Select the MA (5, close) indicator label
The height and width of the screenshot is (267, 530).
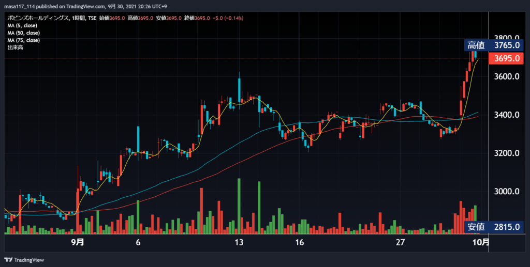click(x=22, y=26)
